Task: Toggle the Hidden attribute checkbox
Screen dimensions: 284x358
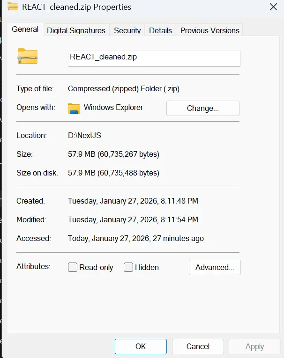Action: [128, 267]
